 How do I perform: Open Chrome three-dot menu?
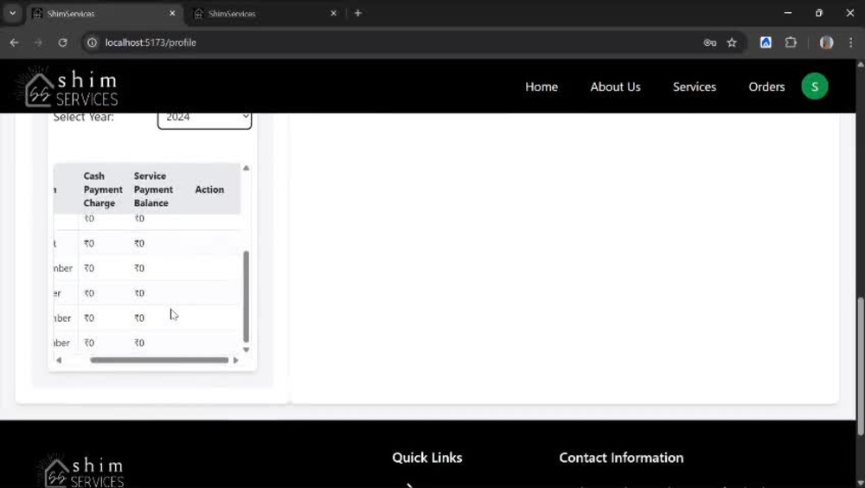coord(850,42)
